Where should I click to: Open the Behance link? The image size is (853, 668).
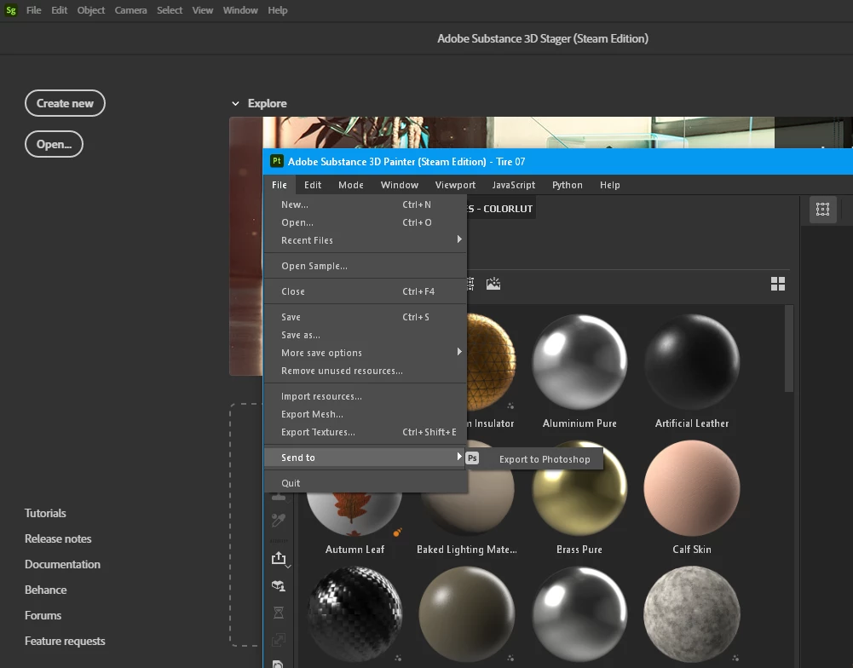click(x=46, y=590)
